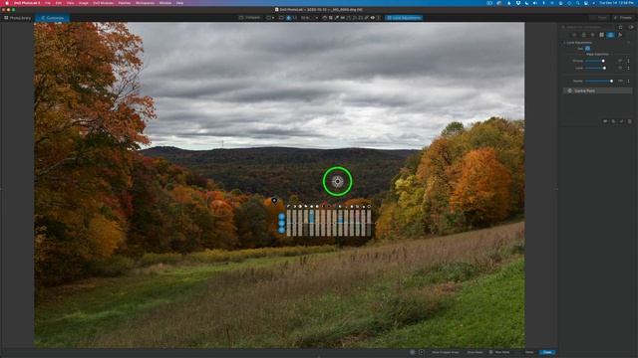The image size is (638, 358).
Task: Toggle mask visibility eye icon below mask list
Action: 605,121
